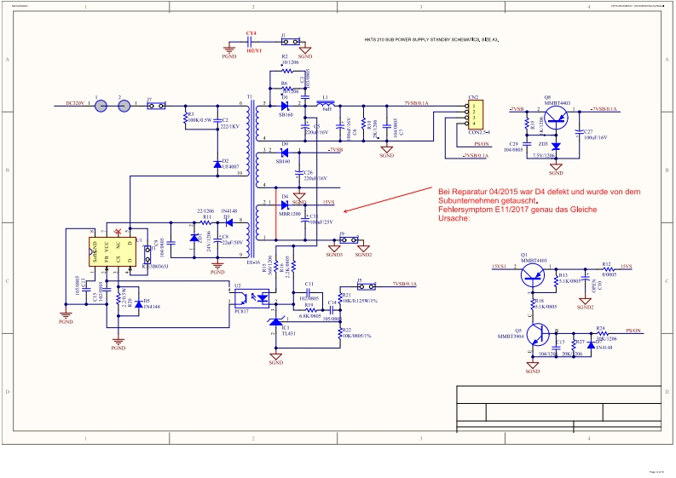The image size is (676, 478).
Task: Click the red CY4 capacitor symbol
Action: (251, 41)
